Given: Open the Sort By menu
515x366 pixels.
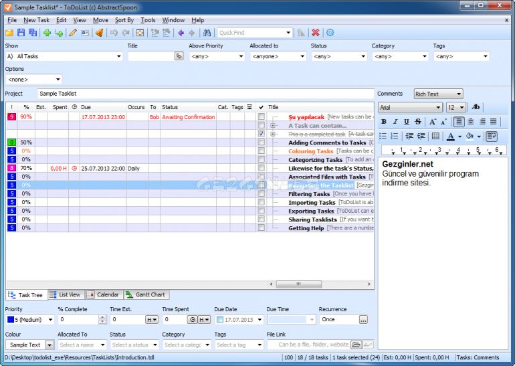Looking at the screenshot, I should pyautogui.click(x=124, y=20).
